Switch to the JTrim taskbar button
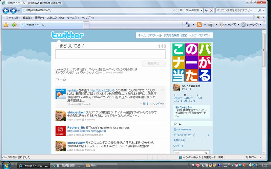271x169 pixels. [101, 166]
